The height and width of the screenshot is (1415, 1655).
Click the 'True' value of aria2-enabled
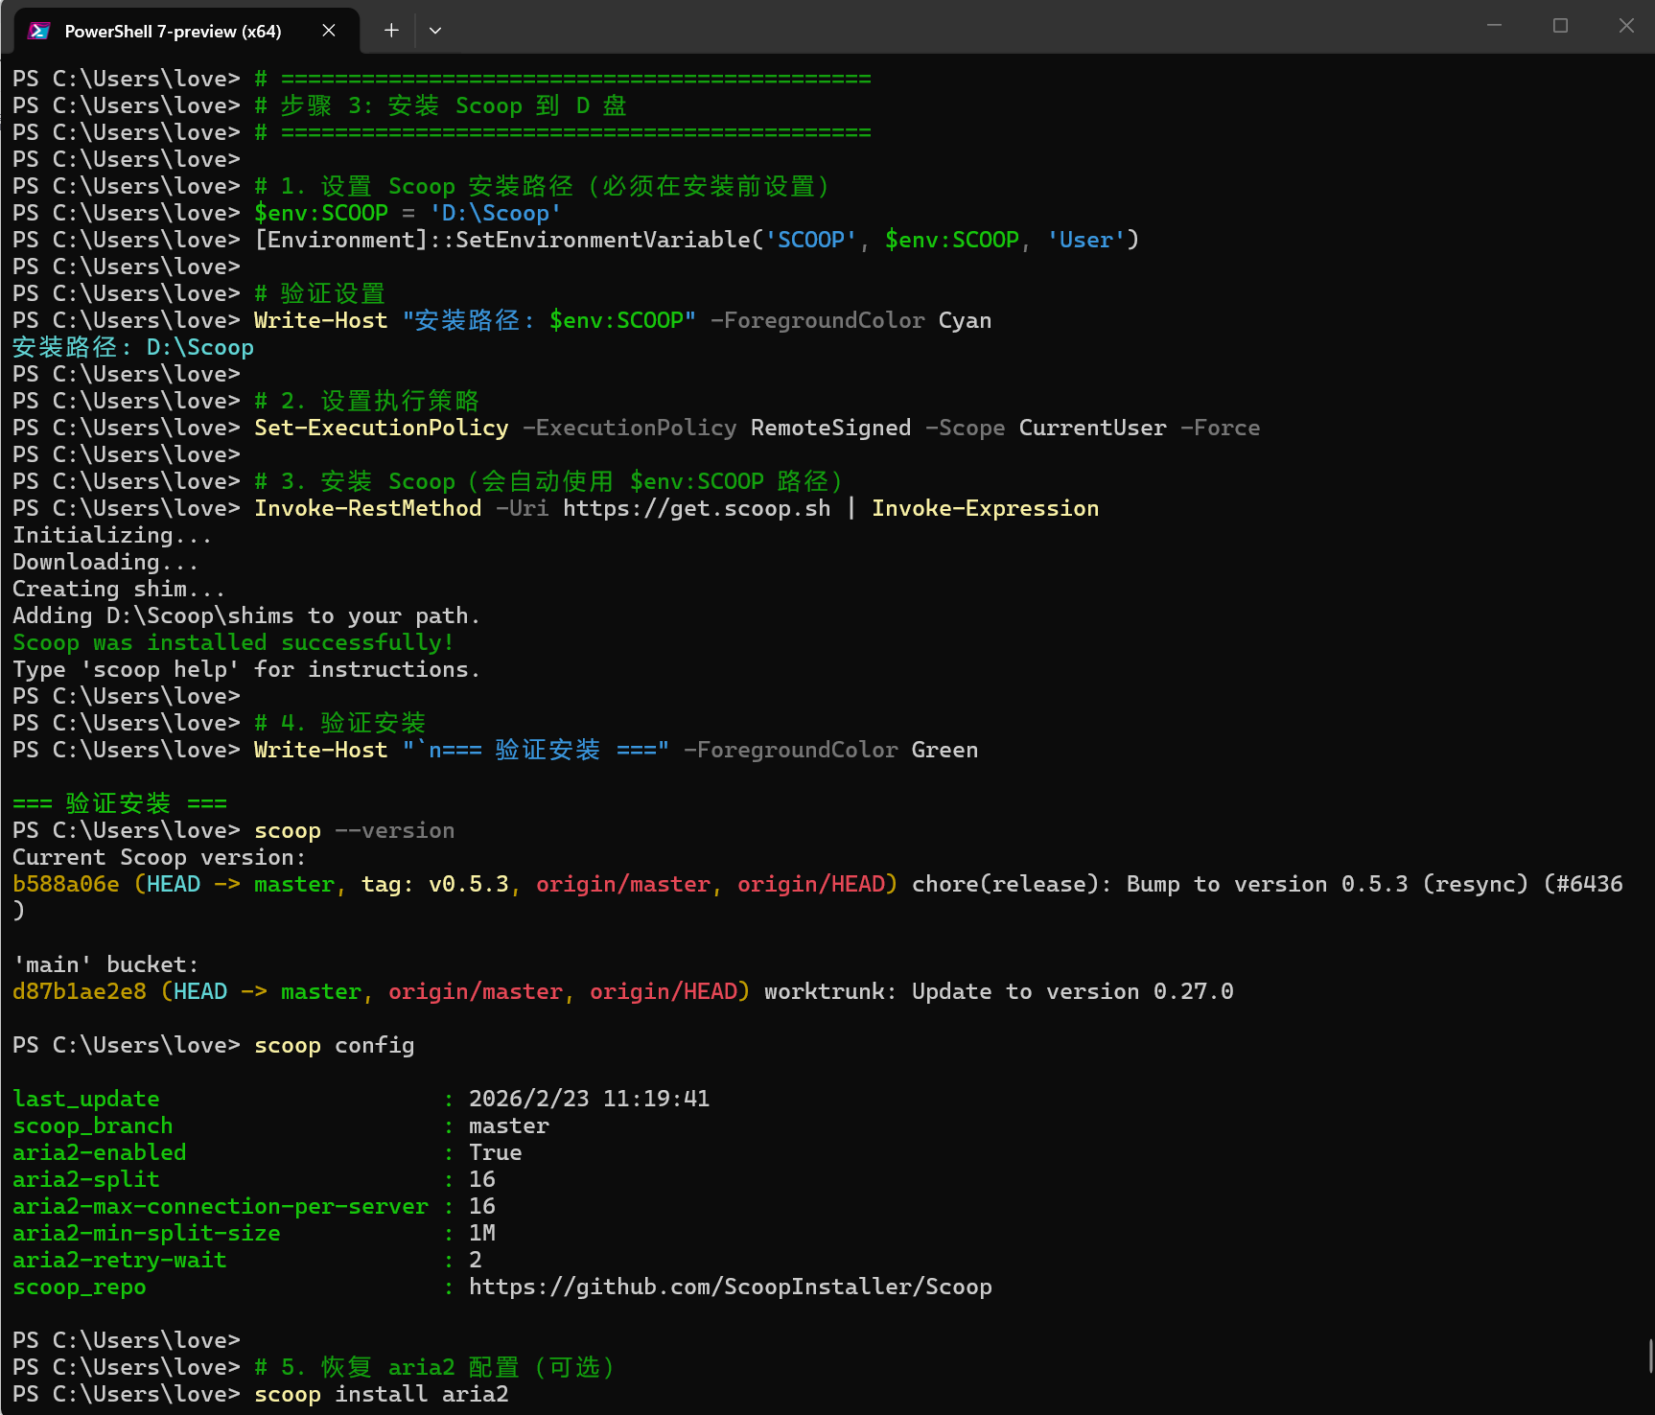click(x=496, y=1152)
